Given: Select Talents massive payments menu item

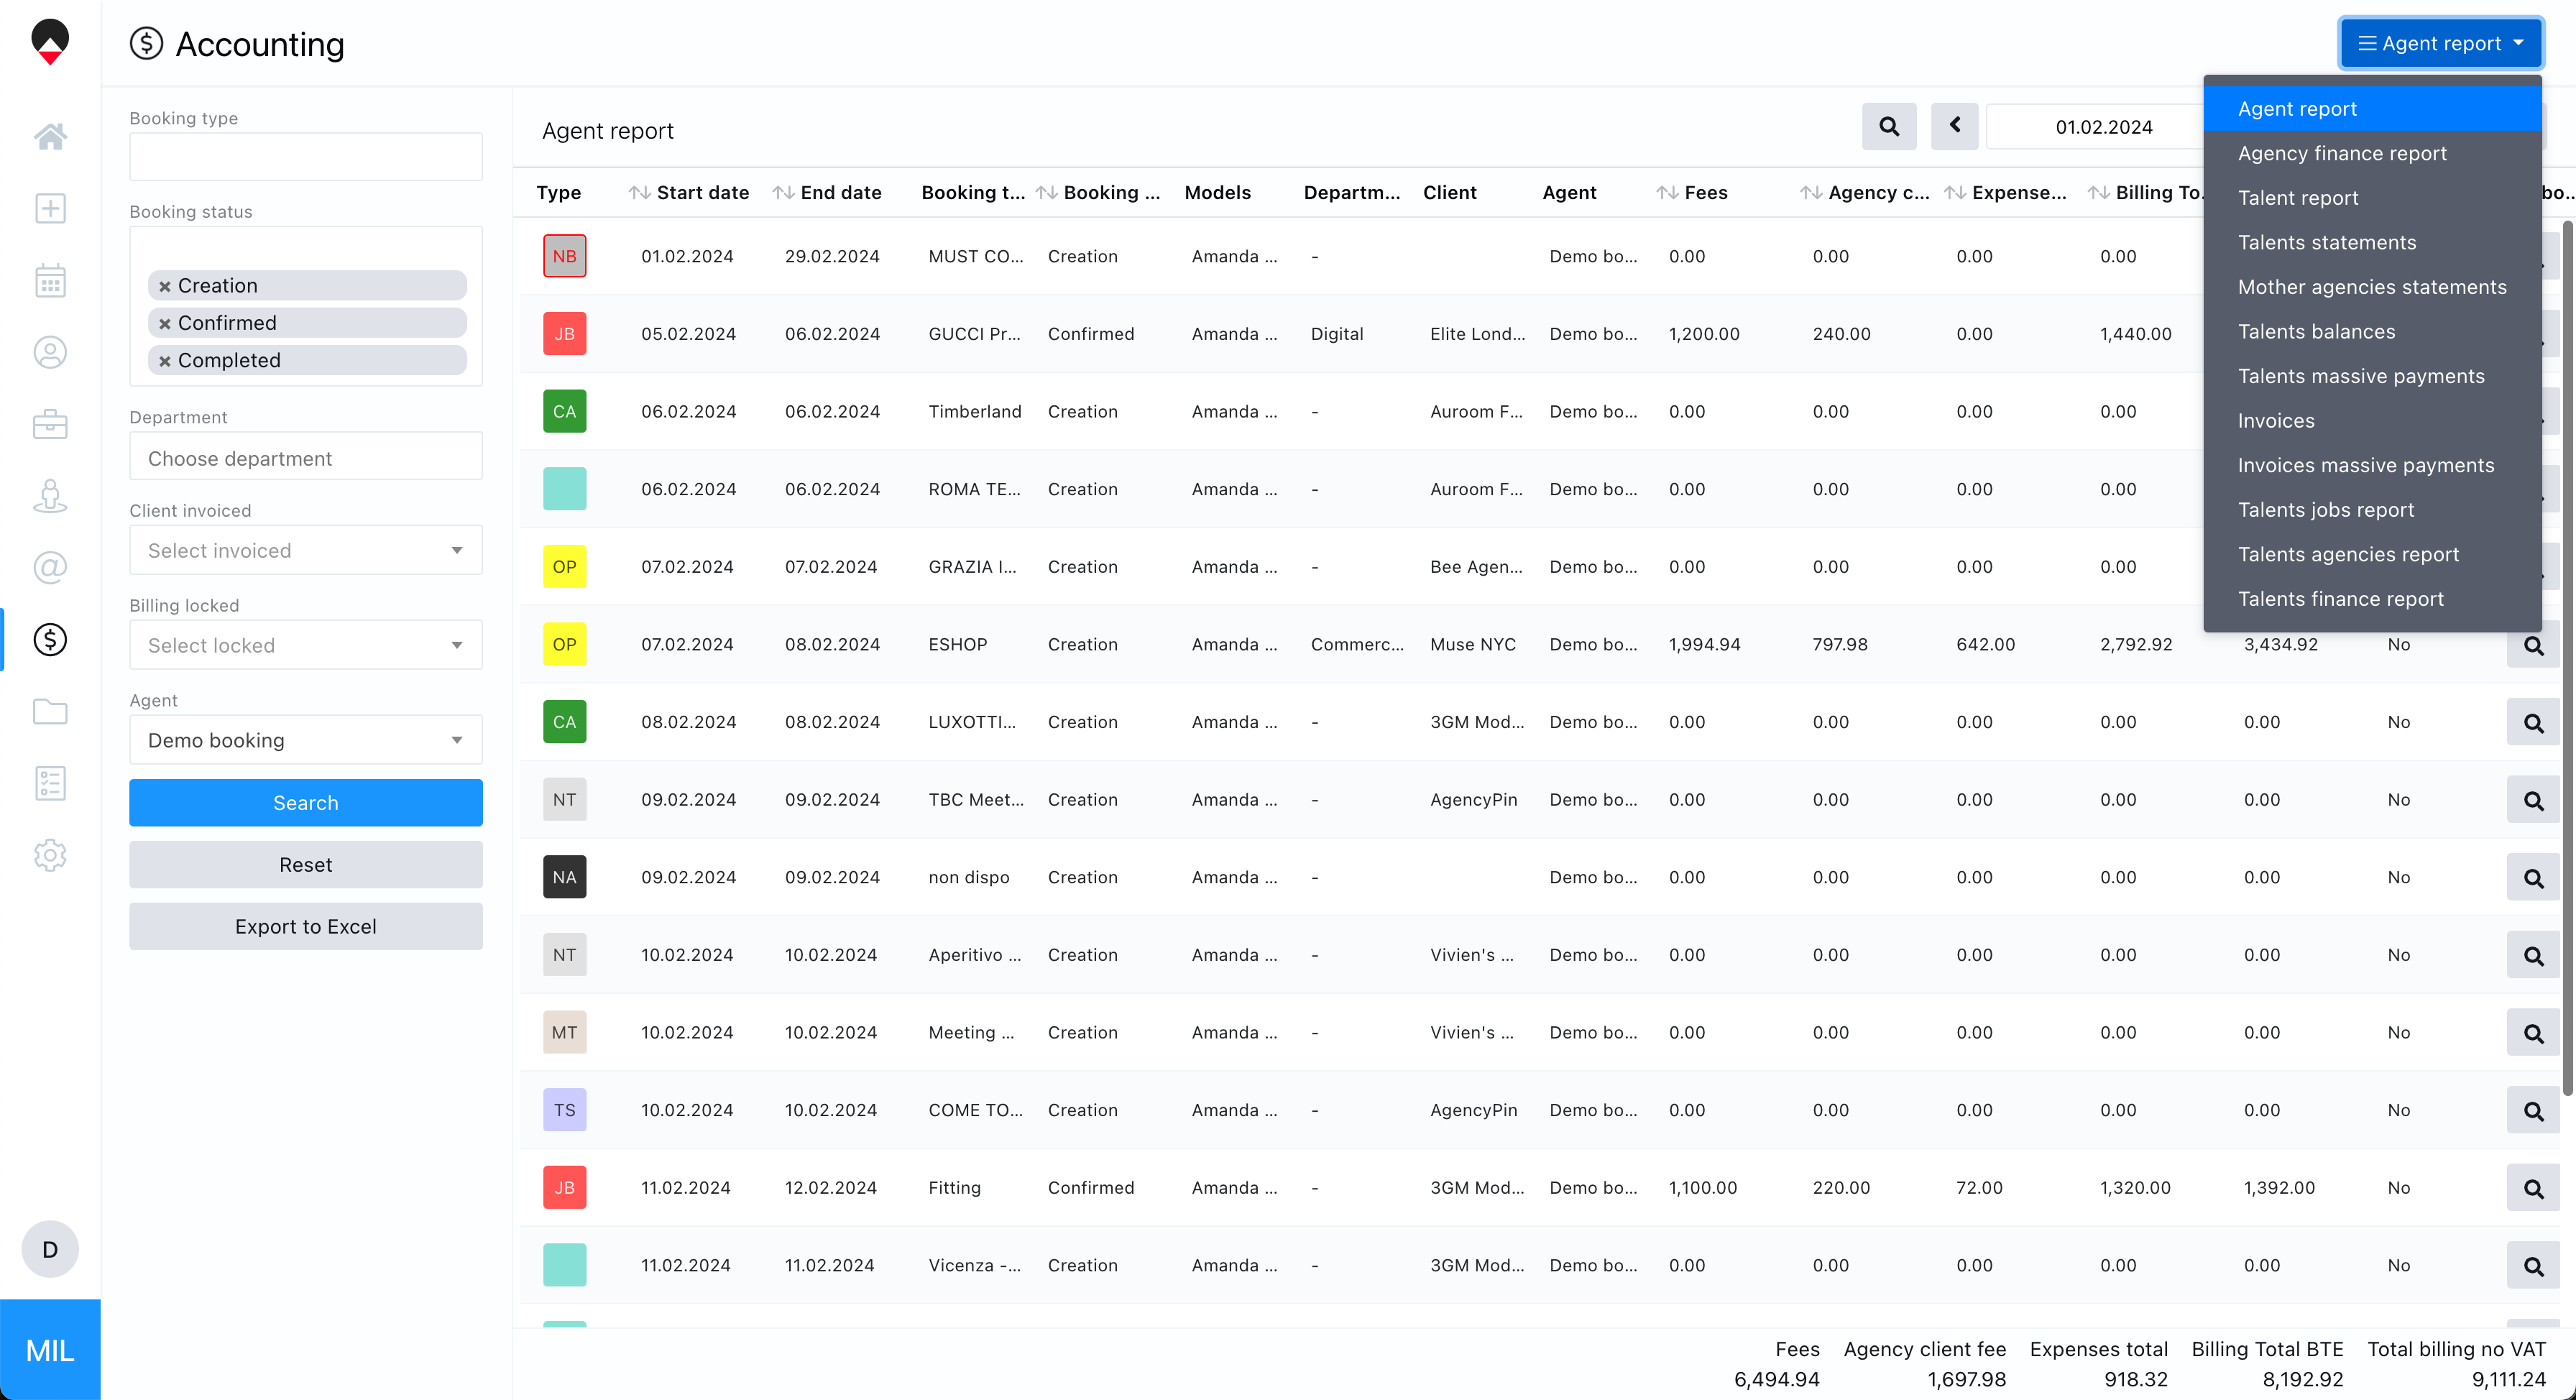Looking at the screenshot, I should [2372, 376].
